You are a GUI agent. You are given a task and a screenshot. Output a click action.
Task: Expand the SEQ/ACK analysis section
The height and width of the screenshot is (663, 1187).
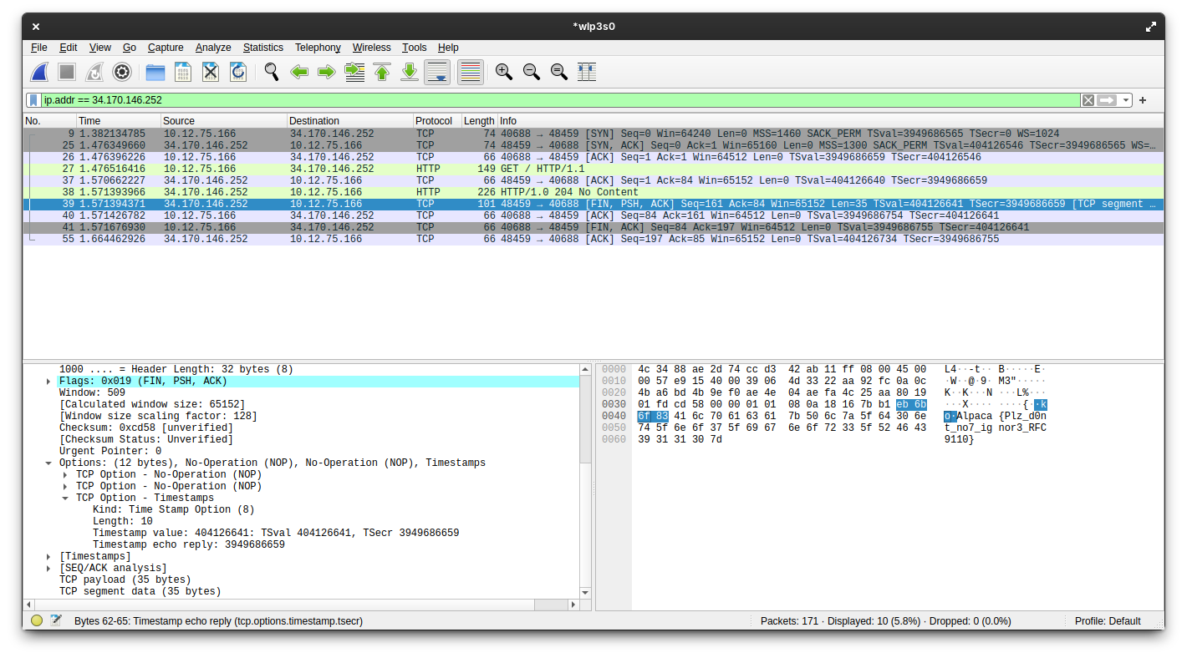48,567
